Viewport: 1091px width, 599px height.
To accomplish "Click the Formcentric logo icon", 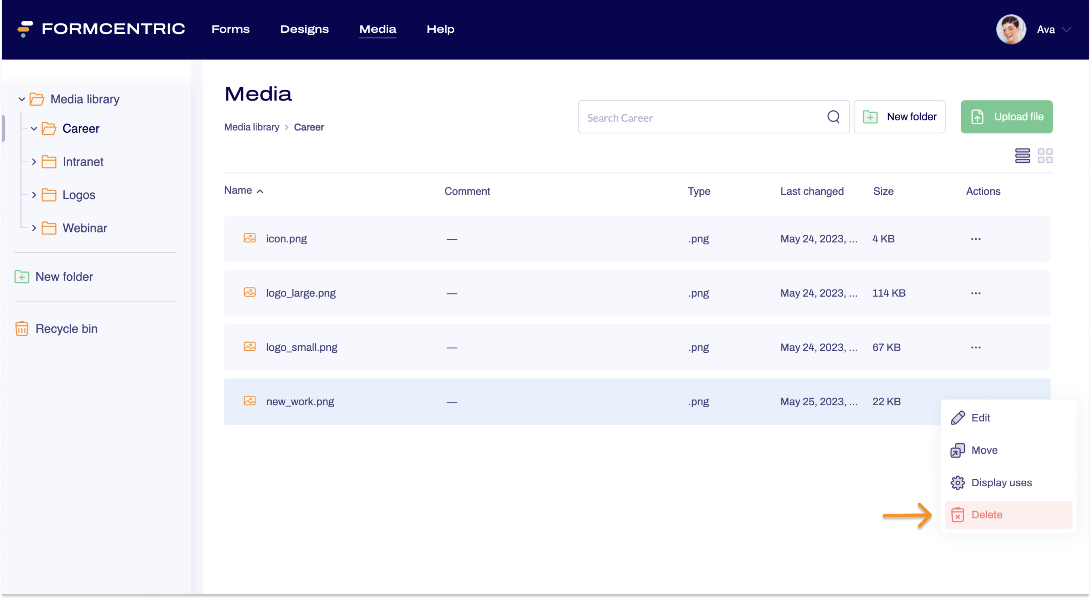I will [24, 29].
